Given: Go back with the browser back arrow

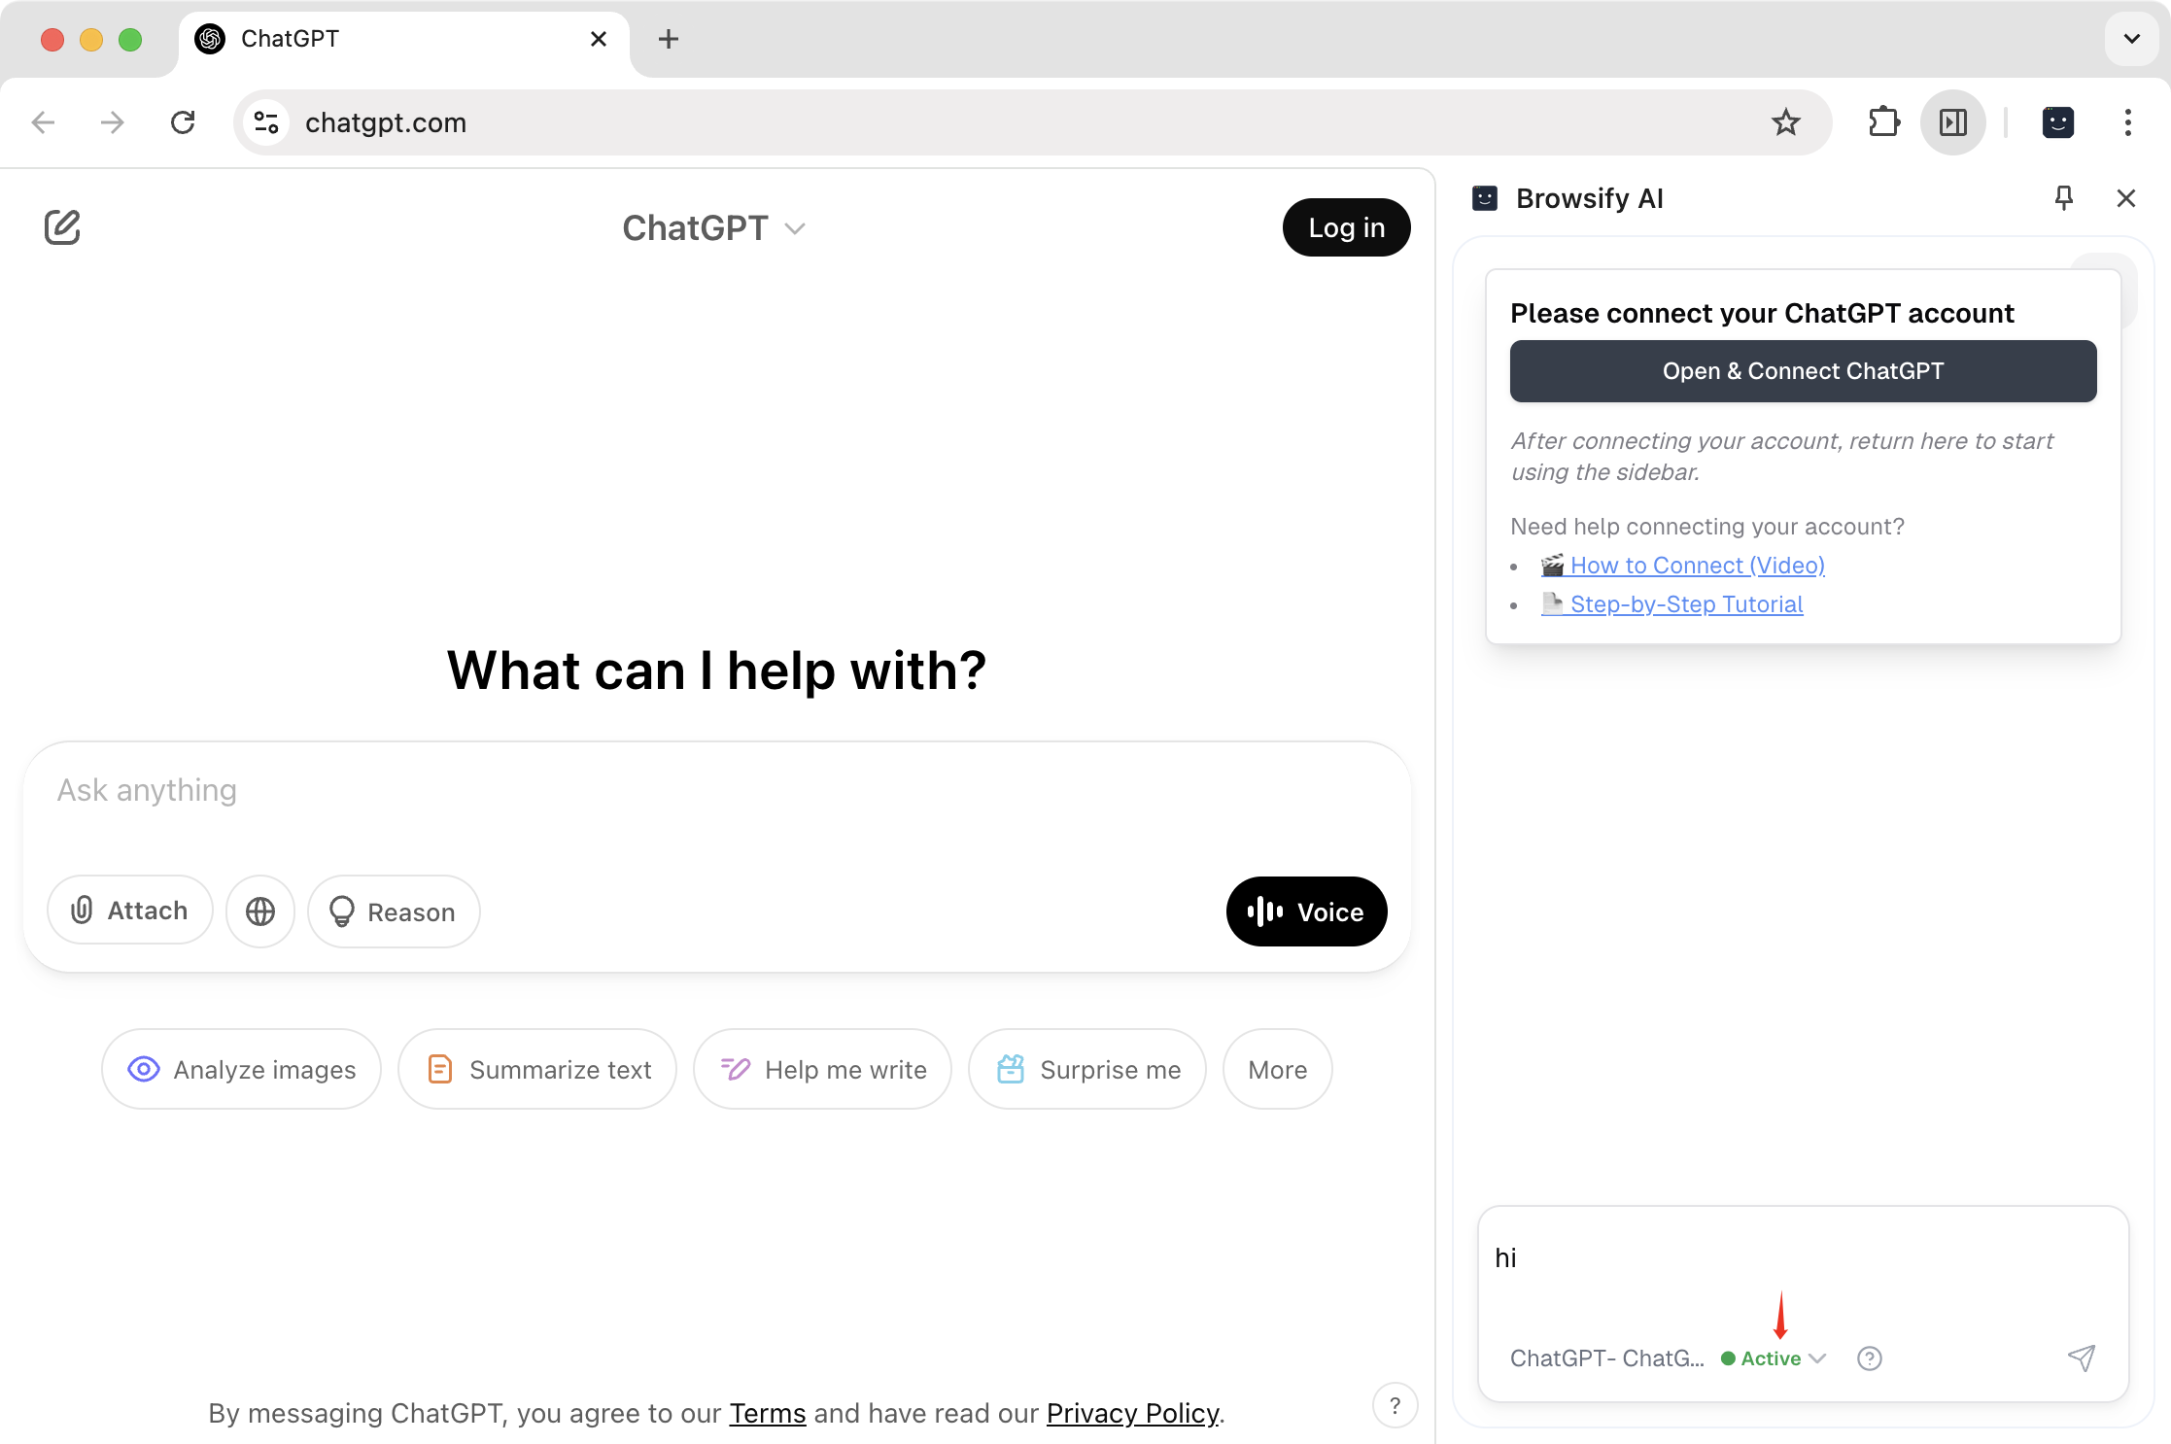Looking at the screenshot, I should coord(44,122).
